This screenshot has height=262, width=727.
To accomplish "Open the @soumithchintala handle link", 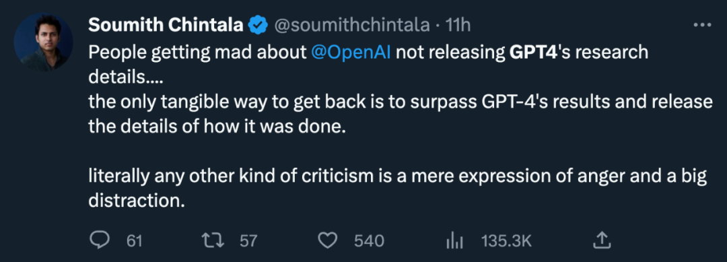I will click(x=352, y=26).
